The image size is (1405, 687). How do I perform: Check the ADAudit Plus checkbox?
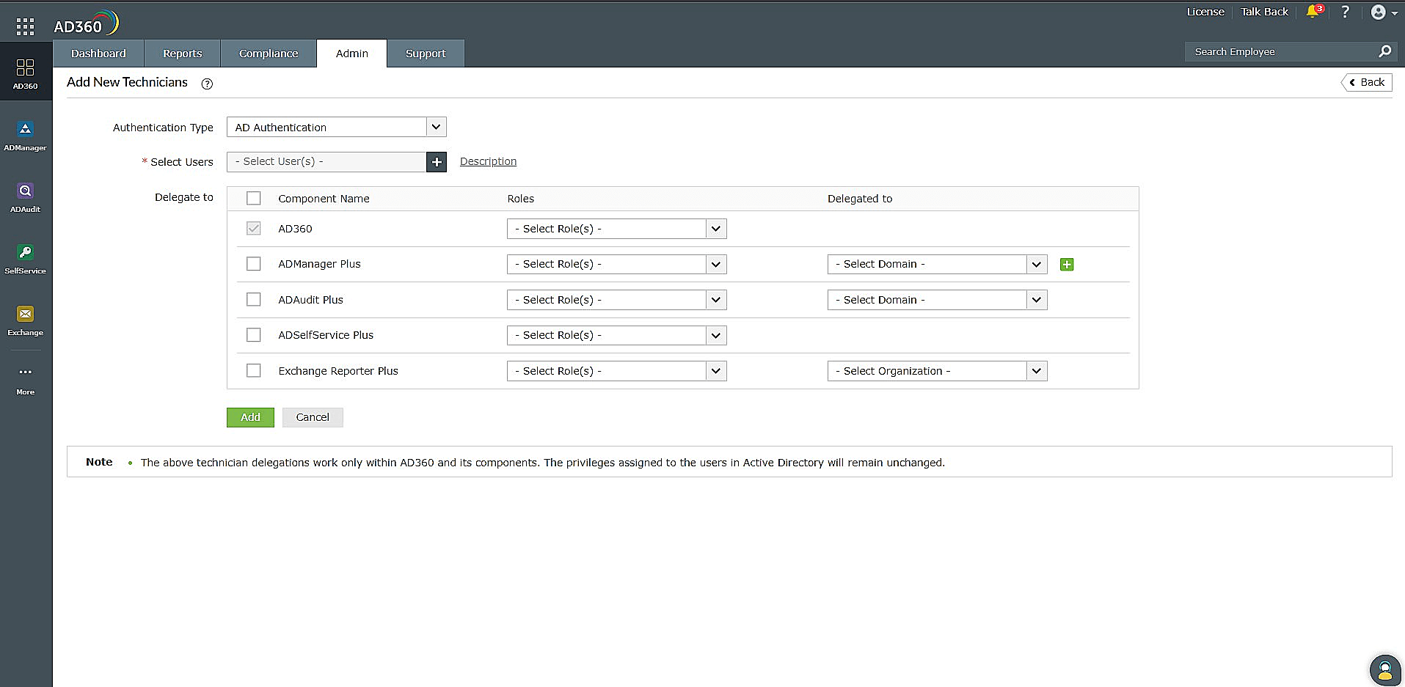click(x=254, y=300)
